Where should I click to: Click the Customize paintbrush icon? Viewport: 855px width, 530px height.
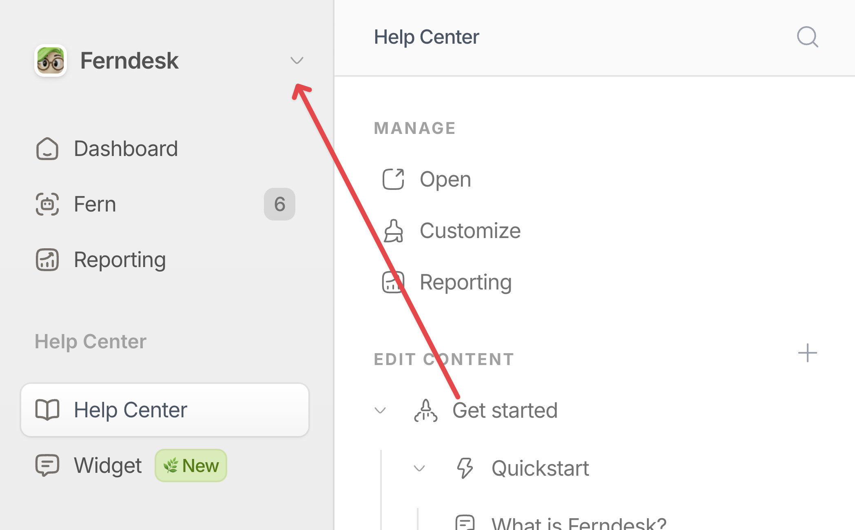pyautogui.click(x=393, y=231)
